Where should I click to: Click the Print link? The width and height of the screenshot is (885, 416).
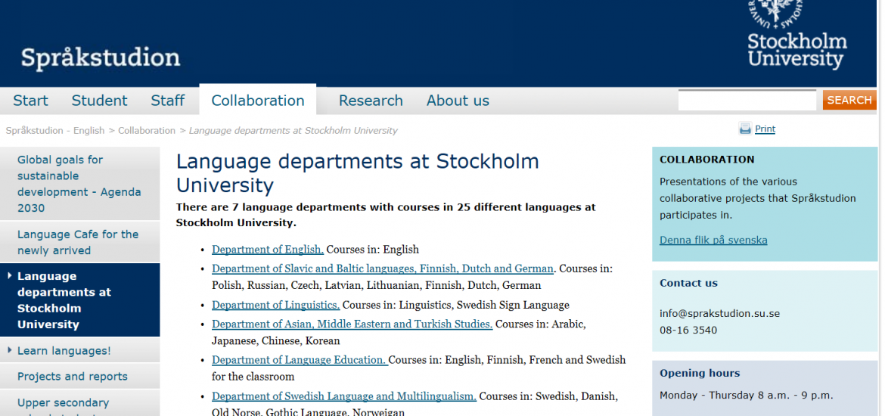[x=765, y=129]
